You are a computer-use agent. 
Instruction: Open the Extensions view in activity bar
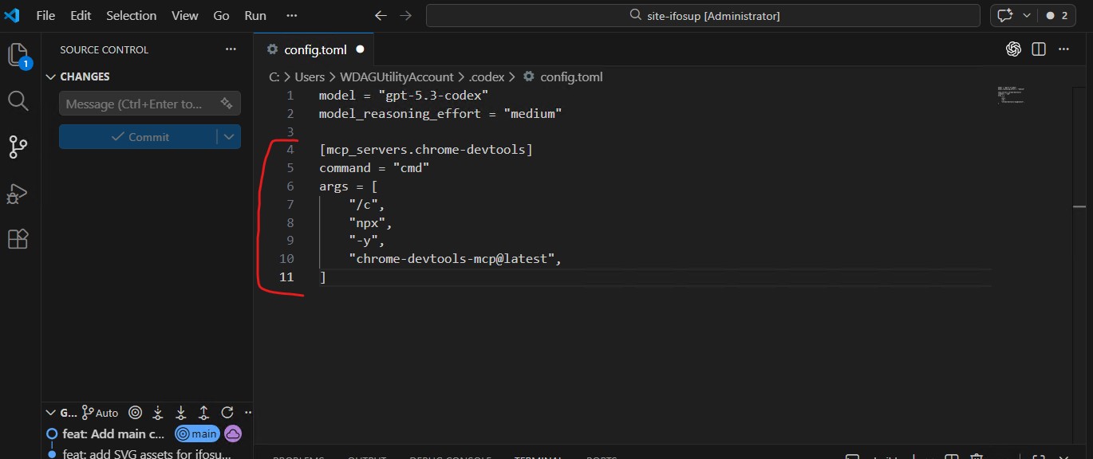click(18, 239)
